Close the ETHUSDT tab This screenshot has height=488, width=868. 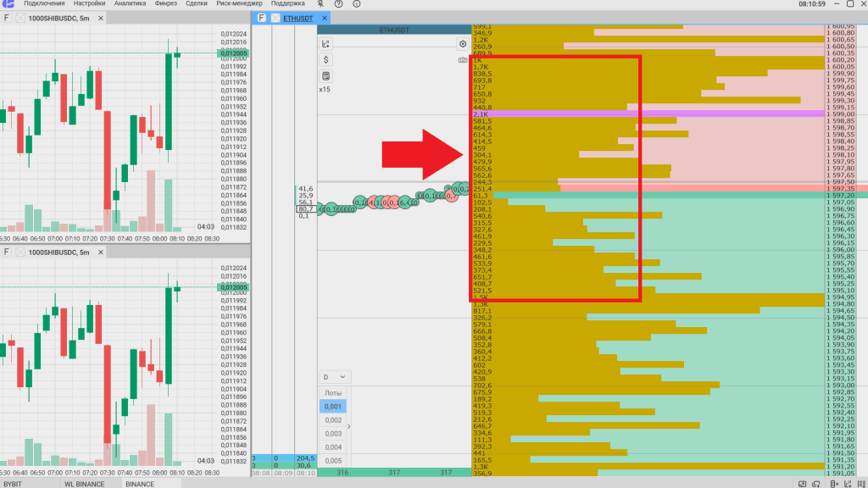click(x=324, y=18)
